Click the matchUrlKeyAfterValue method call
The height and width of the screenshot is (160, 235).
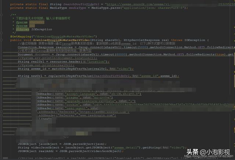click(72, 69)
